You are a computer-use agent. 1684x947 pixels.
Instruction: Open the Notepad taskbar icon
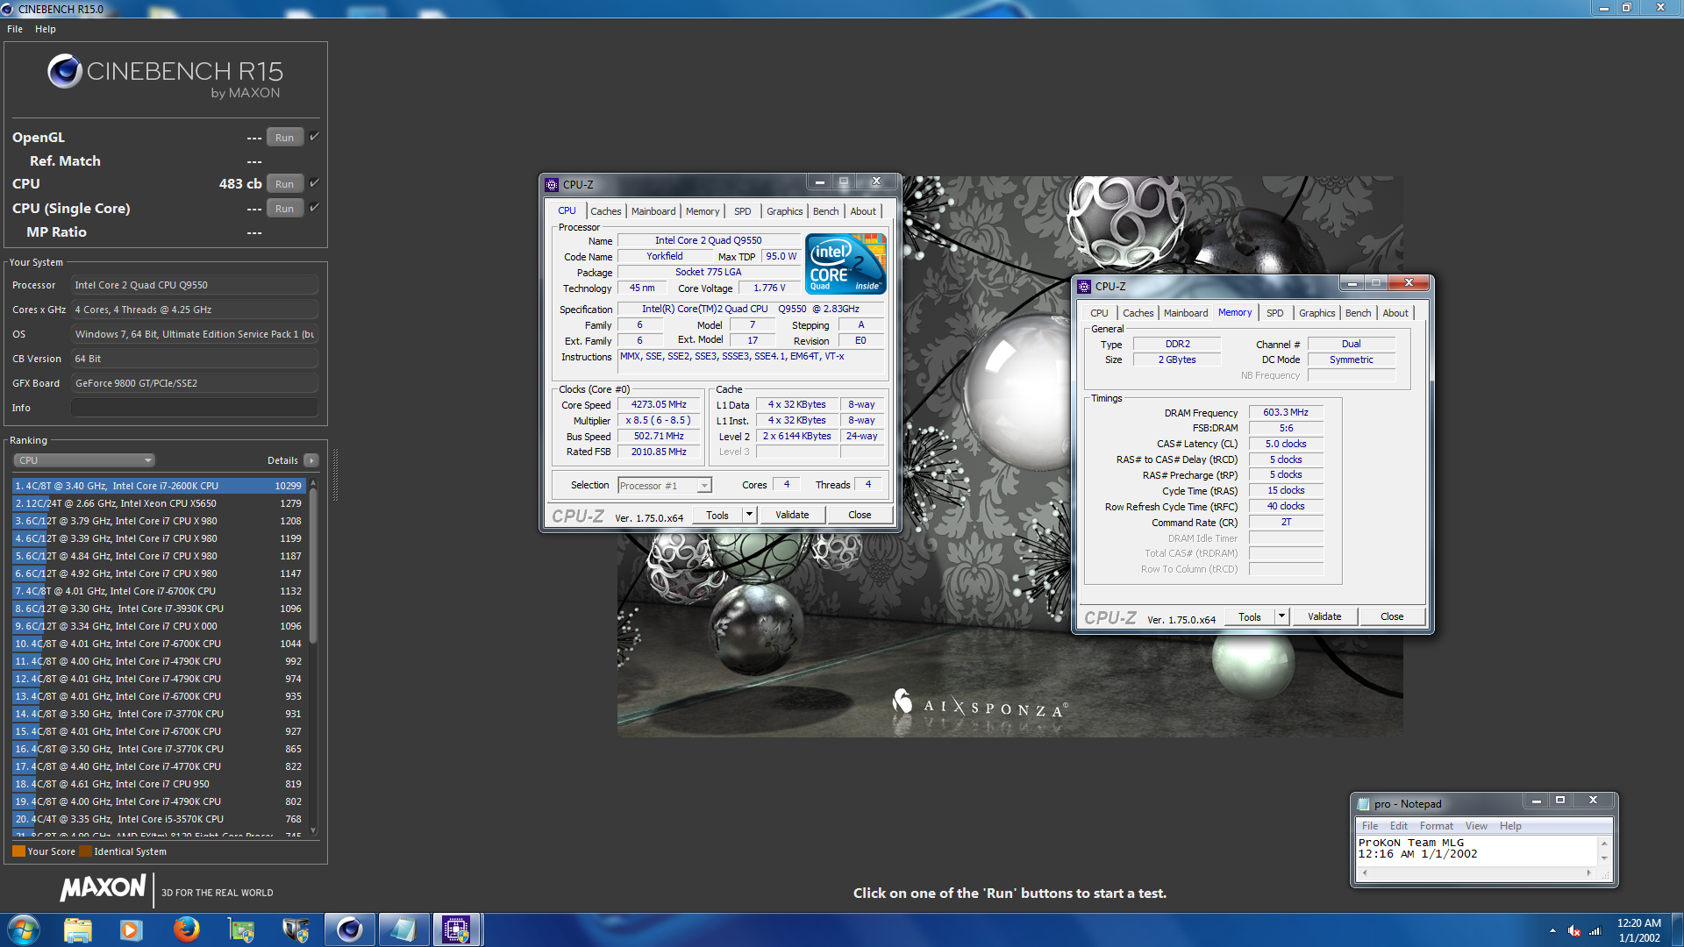click(x=403, y=929)
